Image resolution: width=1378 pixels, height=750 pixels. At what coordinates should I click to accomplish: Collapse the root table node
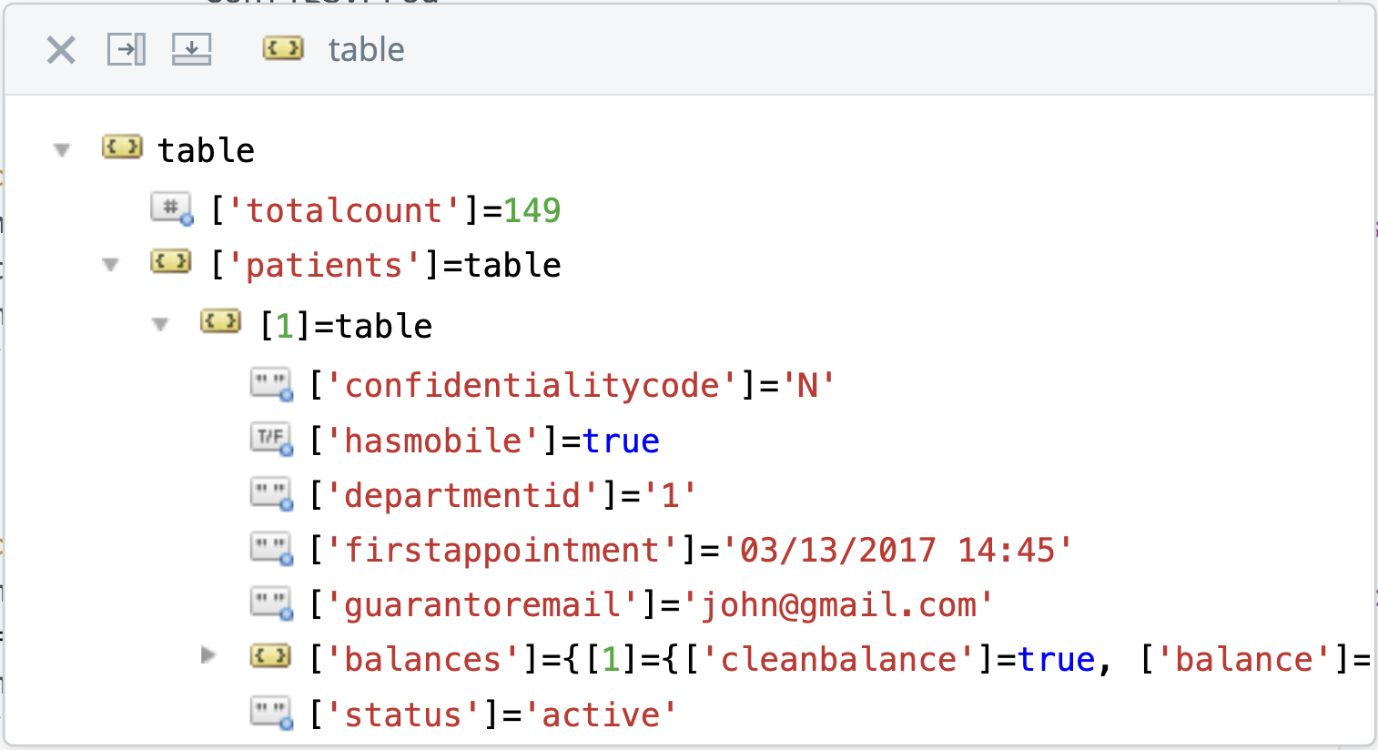(x=62, y=150)
